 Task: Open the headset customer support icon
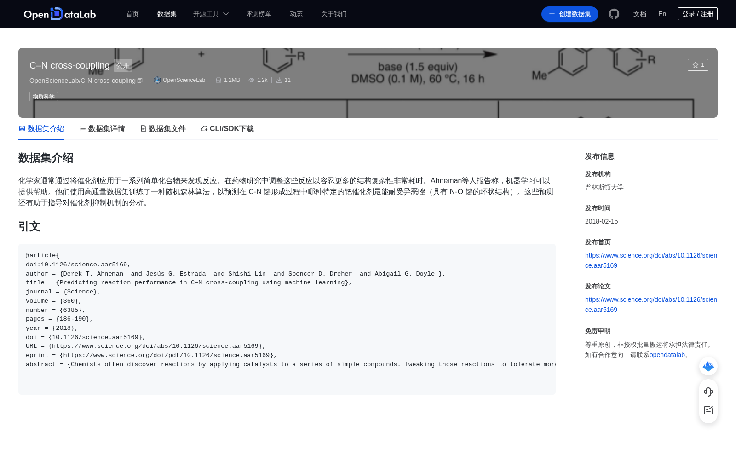pos(708,391)
